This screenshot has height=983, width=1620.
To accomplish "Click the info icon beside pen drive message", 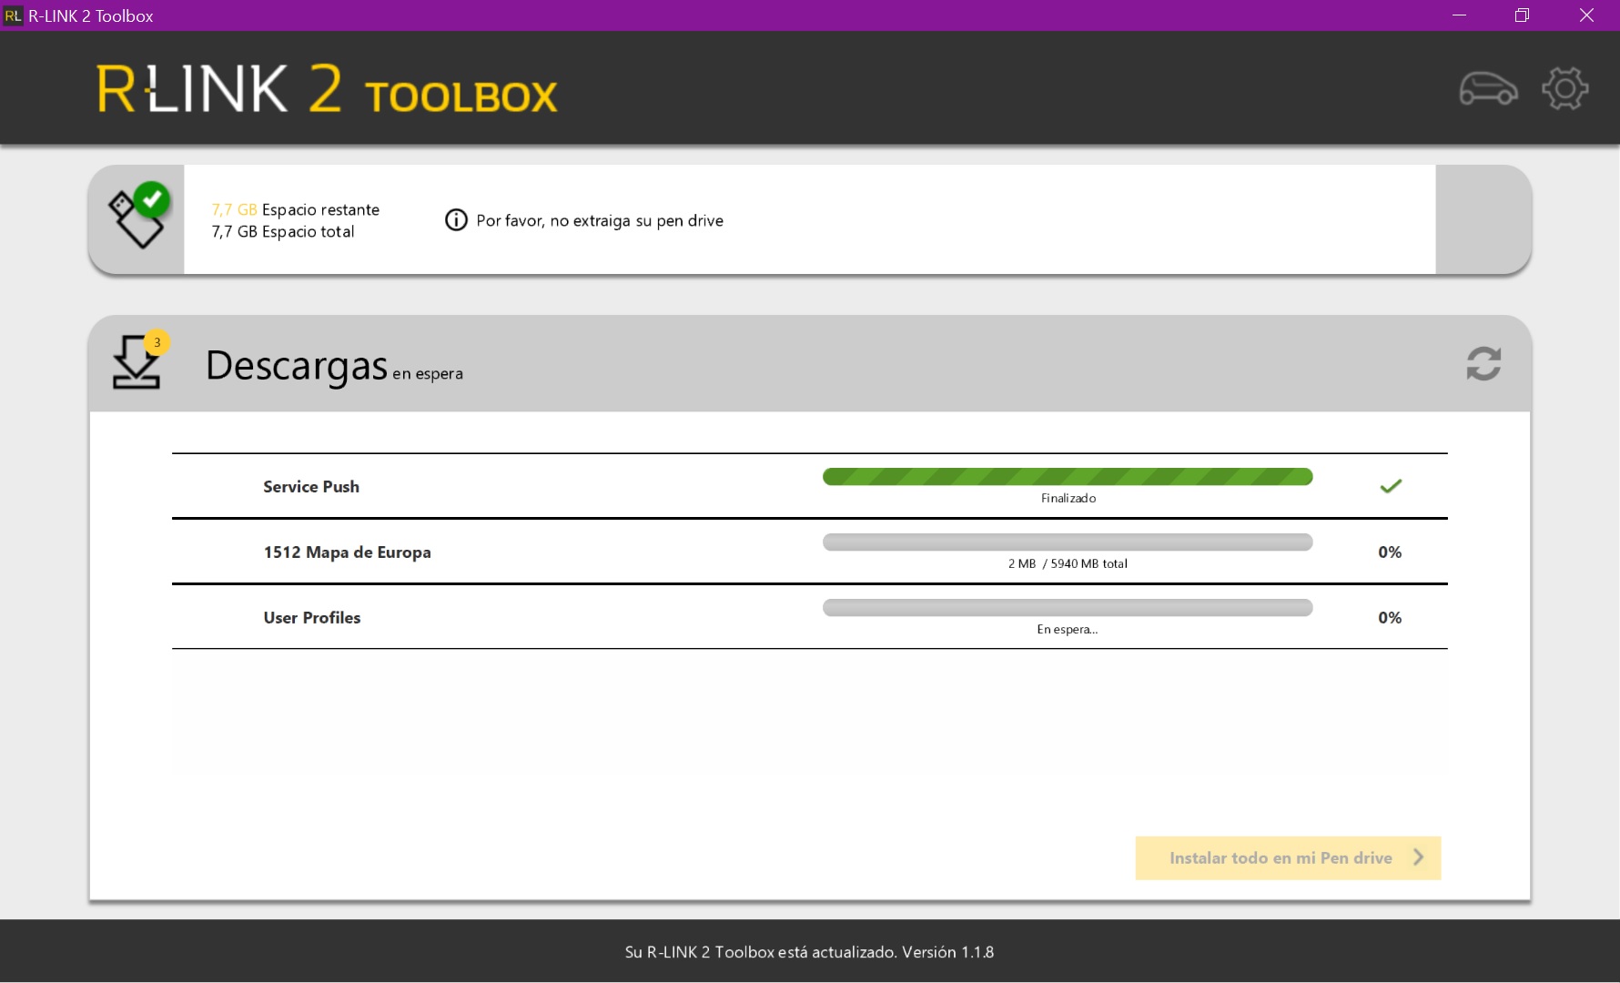I will point(456,220).
